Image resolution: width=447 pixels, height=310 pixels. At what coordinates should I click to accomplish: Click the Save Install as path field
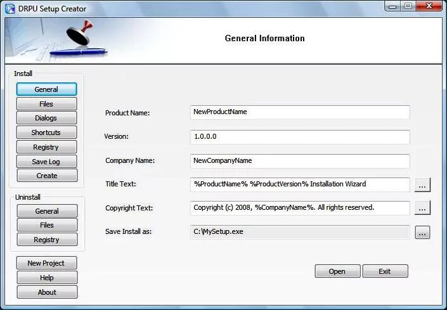coord(300,232)
